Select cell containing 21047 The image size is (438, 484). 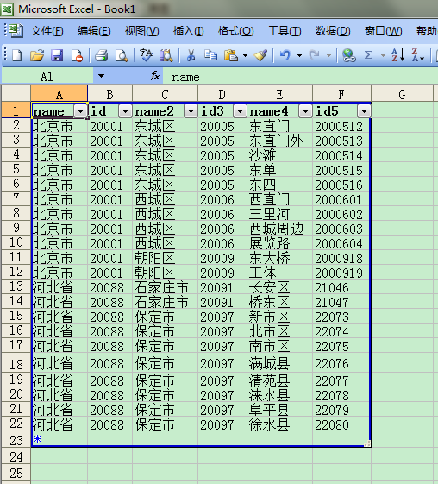(x=341, y=302)
